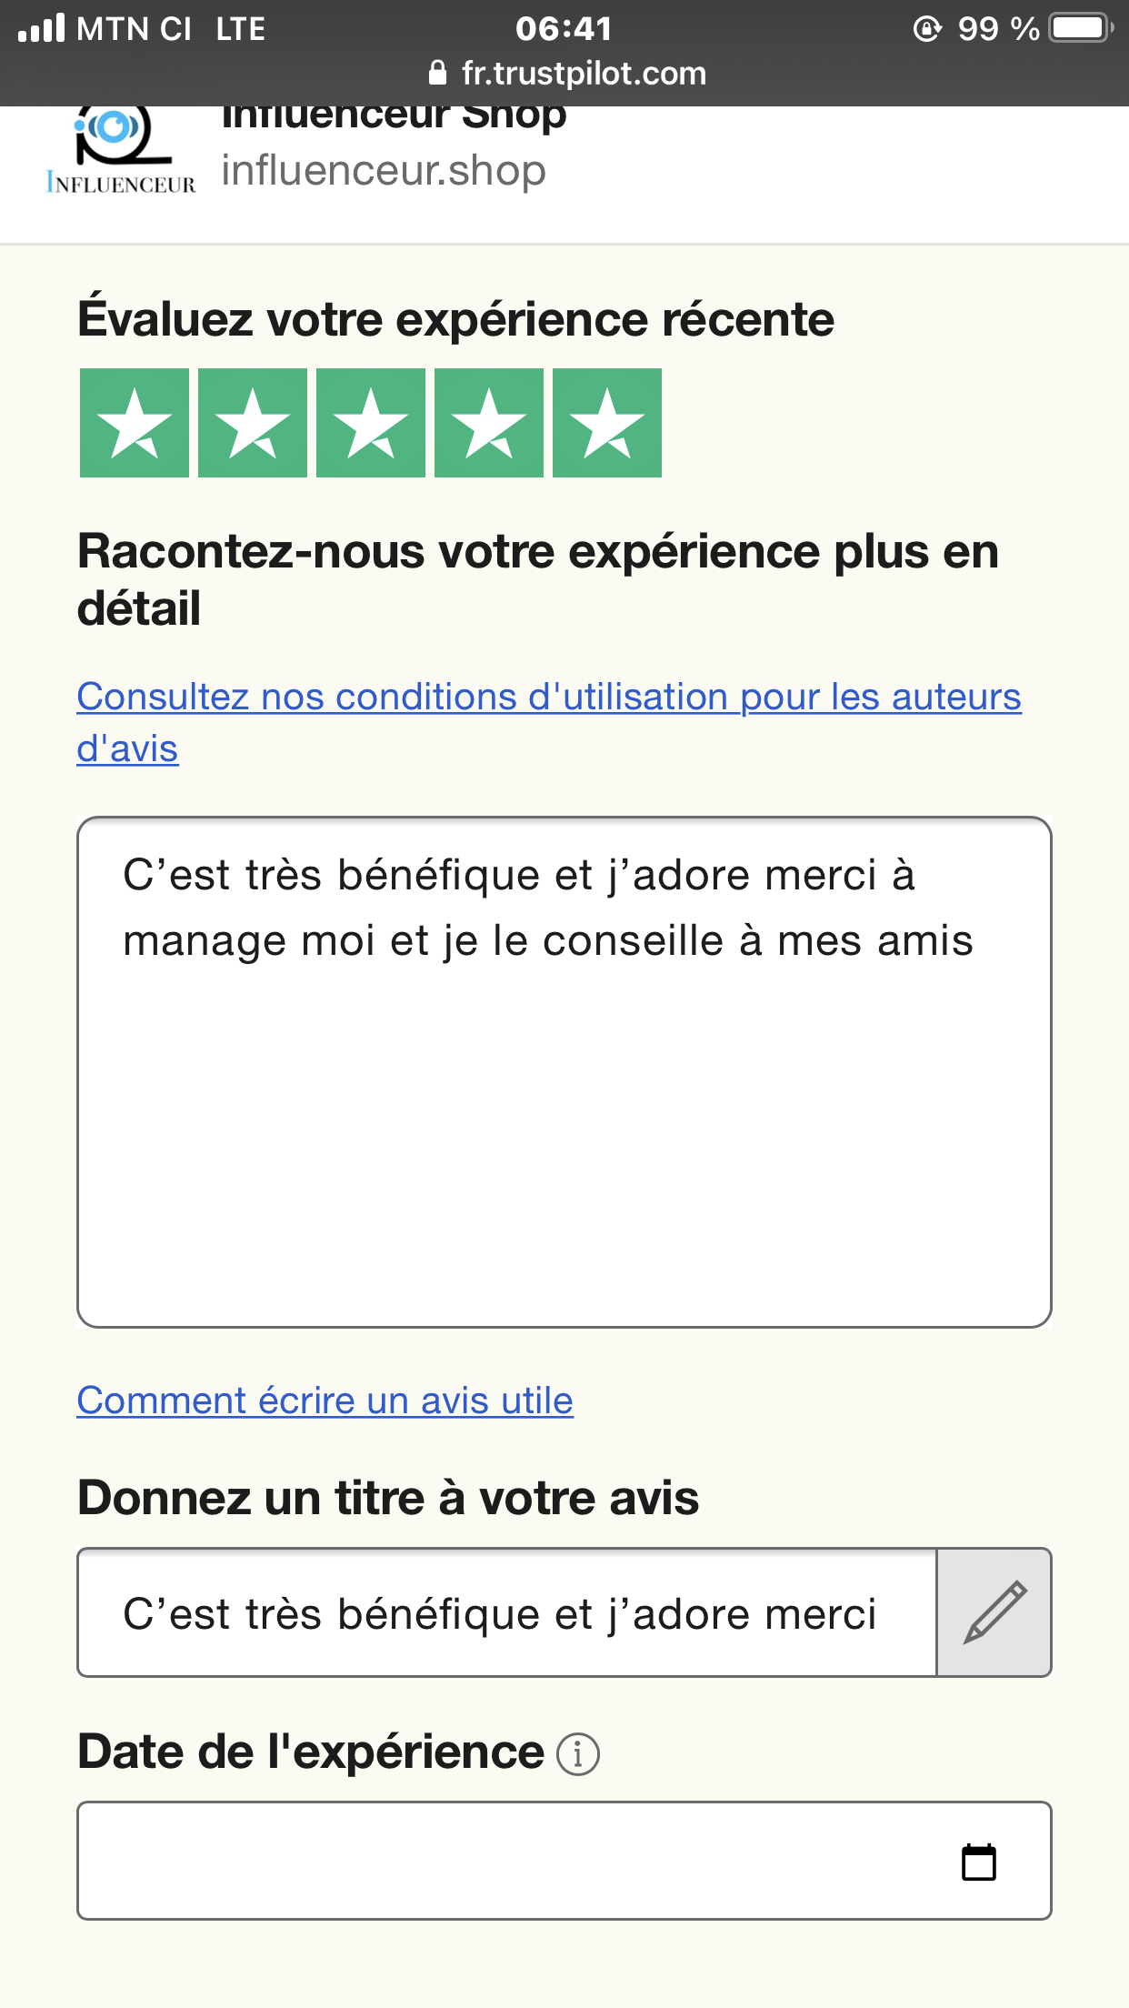Screen dimensions: 1129x2008
Task: Rate one star for the experience
Action: pos(135,423)
